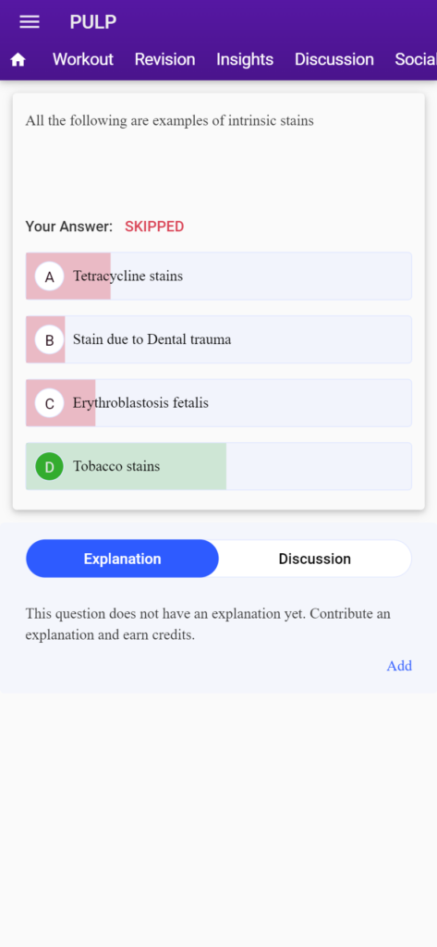Switch to the Revision tab
This screenshot has height=947, width=437.
[x=164, y=59]
